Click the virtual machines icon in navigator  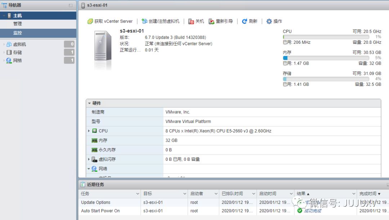[x=9, y=44]
